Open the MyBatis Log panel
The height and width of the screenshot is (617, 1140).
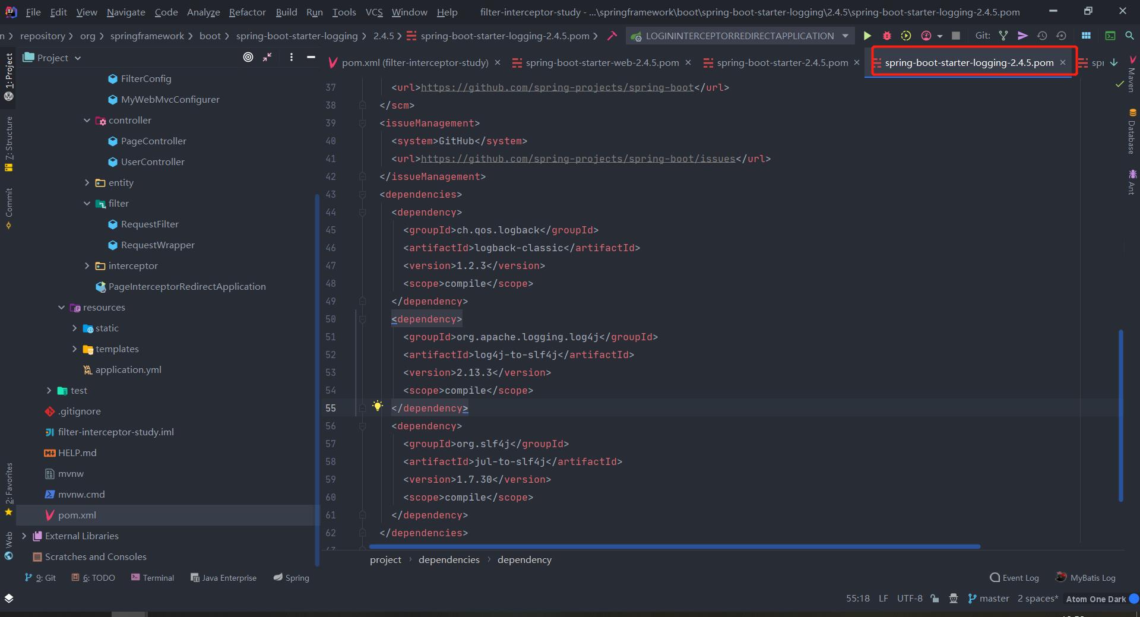(x=1085, y=577)
